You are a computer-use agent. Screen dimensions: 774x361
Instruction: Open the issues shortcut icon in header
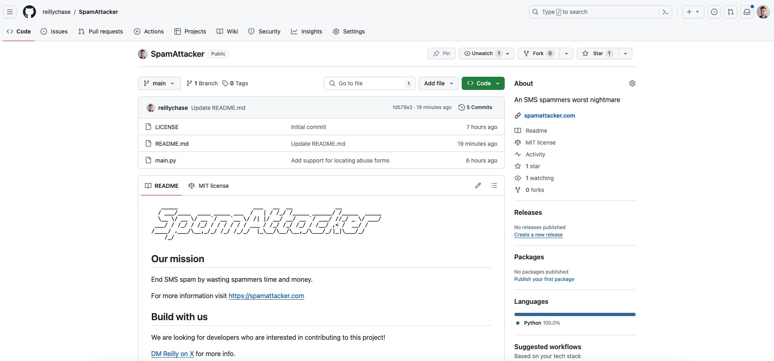pyautogui.click(x=714, y=12)
